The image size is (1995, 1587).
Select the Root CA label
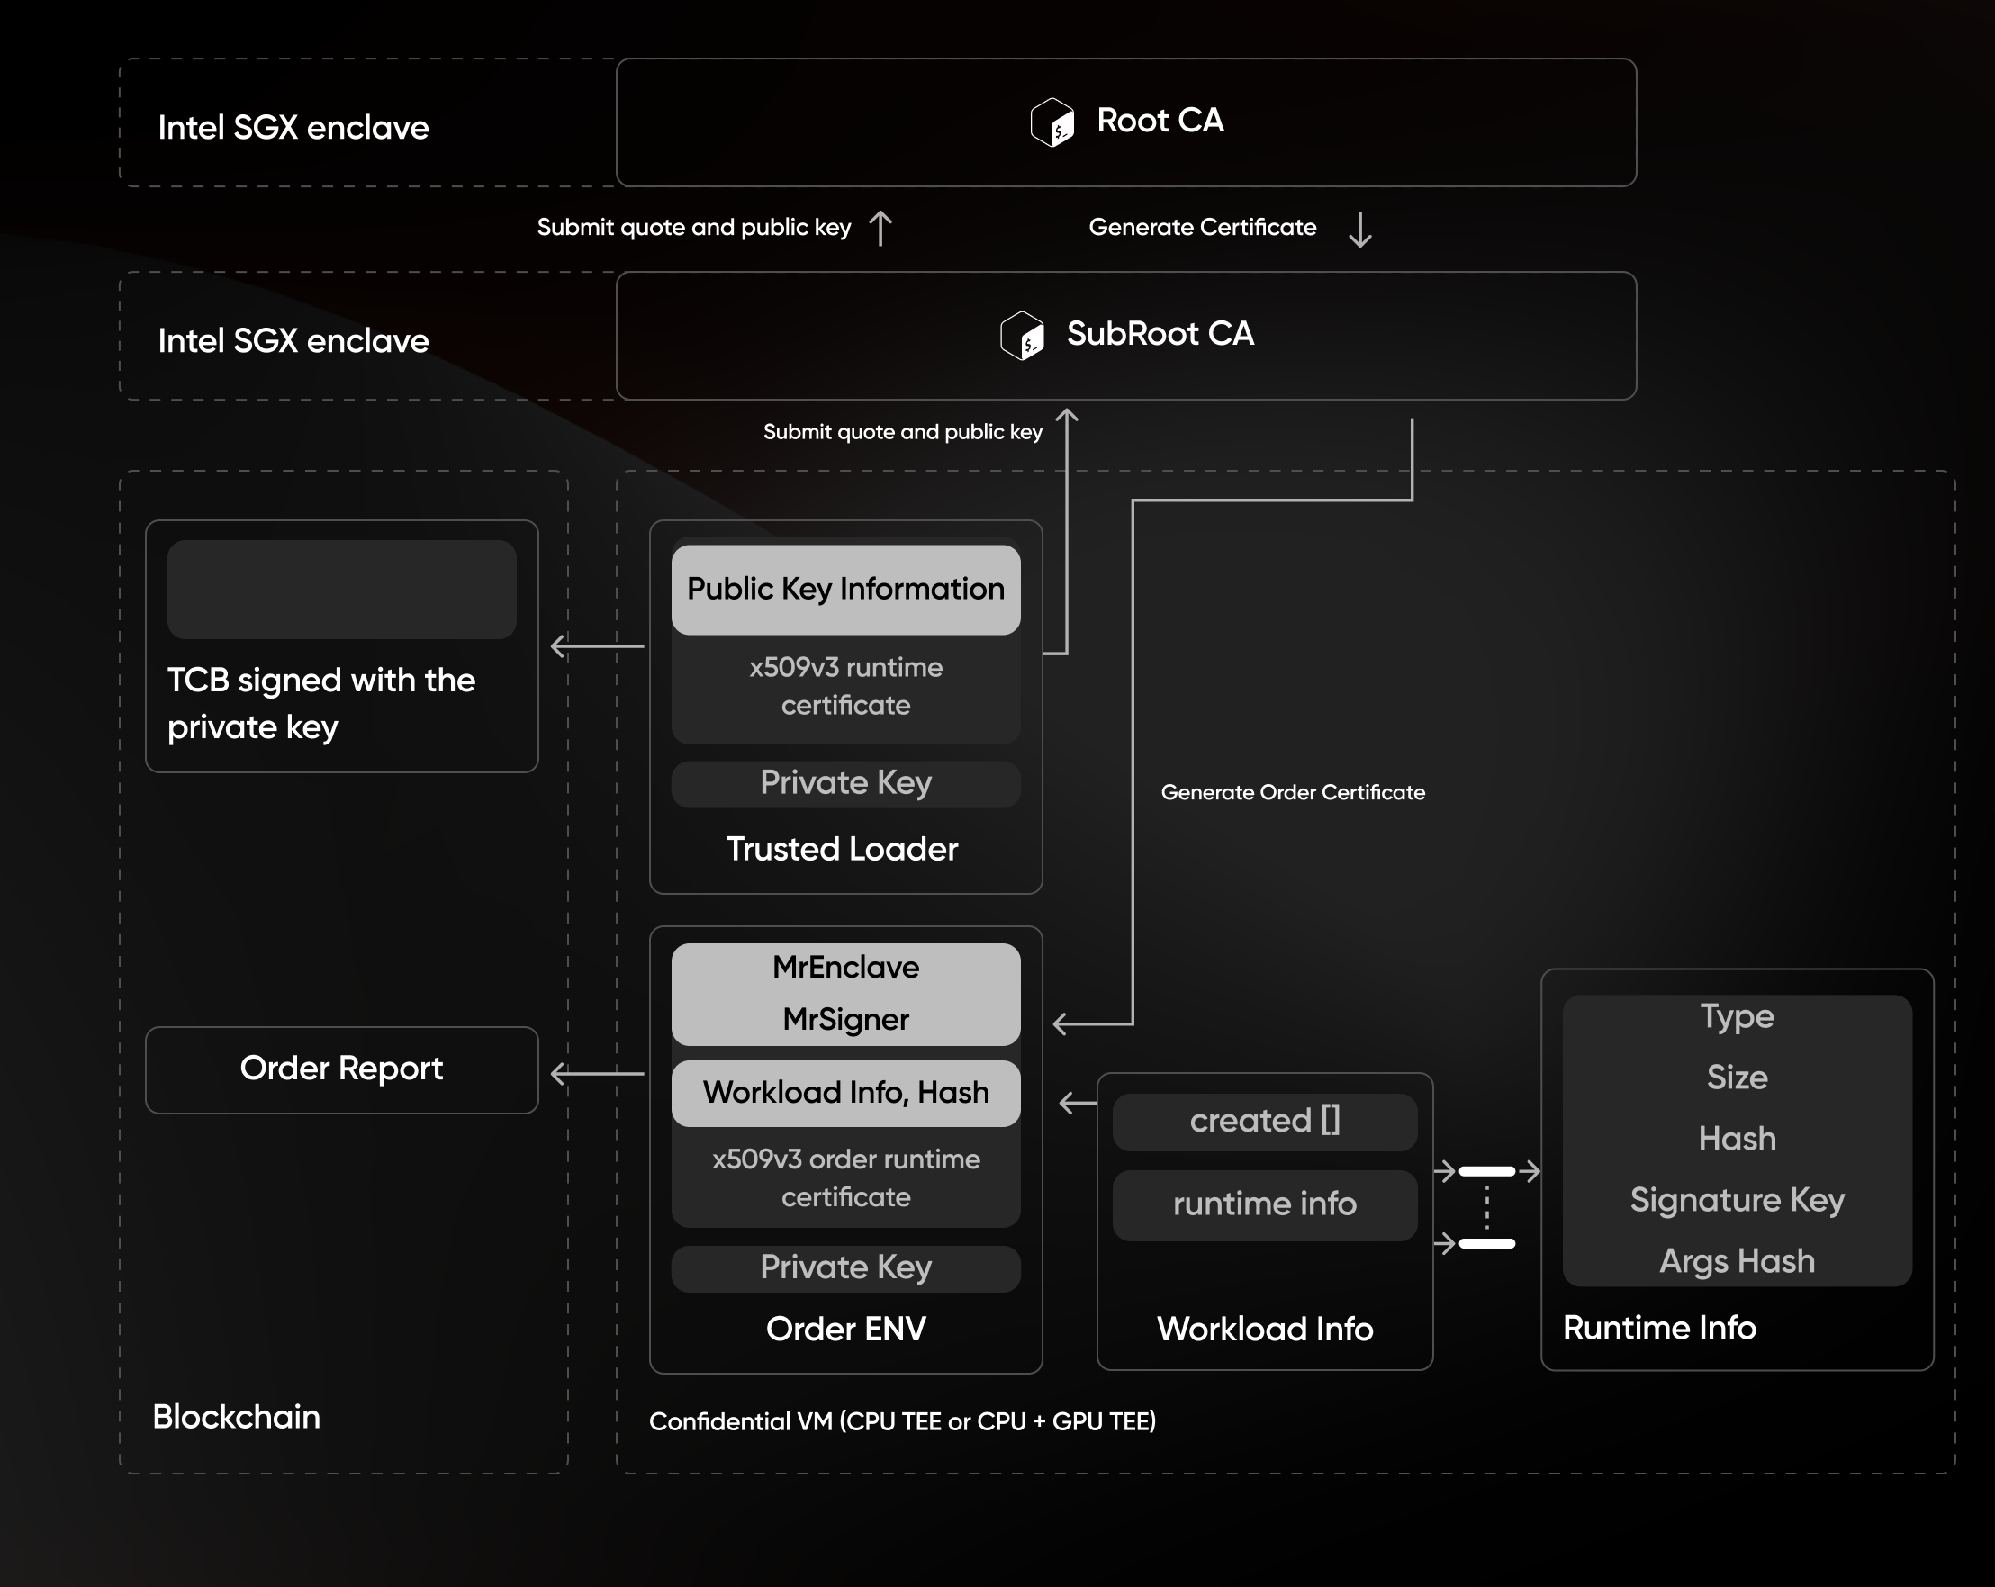[1160, 121]
